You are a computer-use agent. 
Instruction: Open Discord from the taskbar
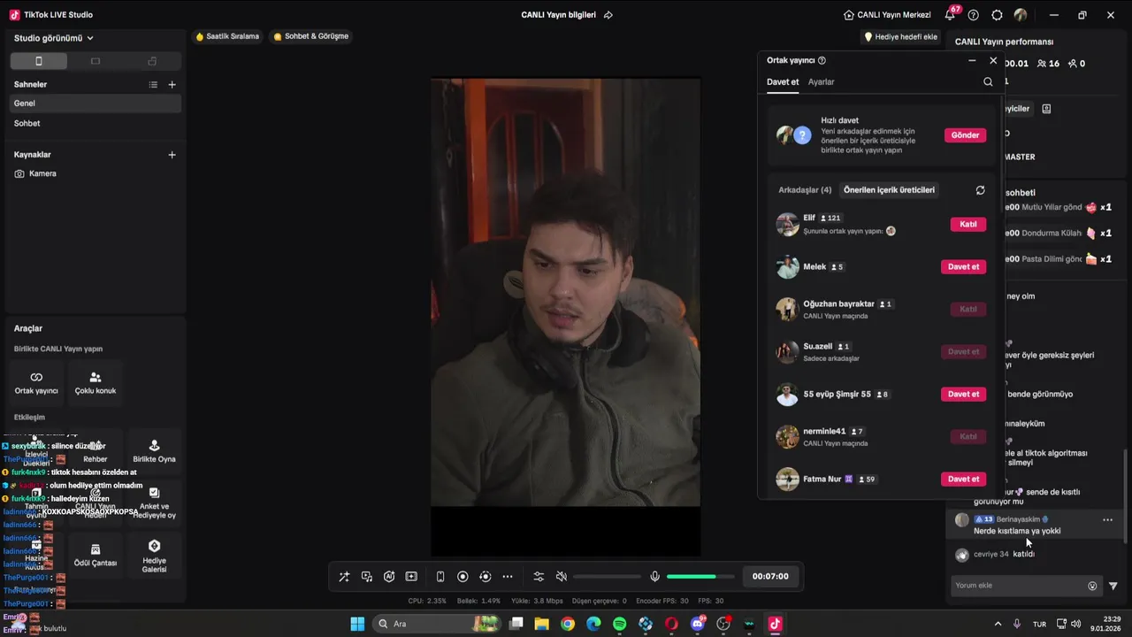[x=698, y=624]
